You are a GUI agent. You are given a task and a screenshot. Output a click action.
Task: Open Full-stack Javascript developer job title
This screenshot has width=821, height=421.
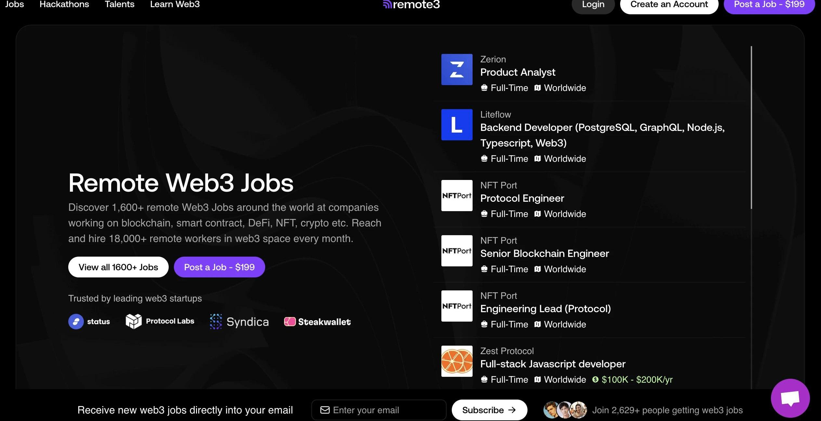553,364
